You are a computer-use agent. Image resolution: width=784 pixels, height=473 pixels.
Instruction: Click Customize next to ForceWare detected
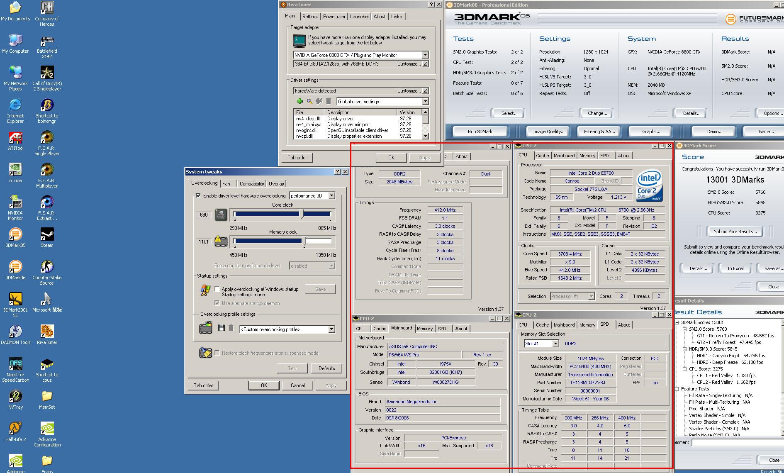click(x=412, y=91)
